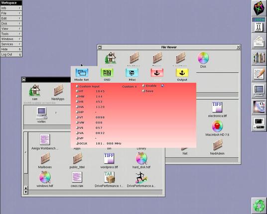This screenshot has height=214, width=267.
Task: Expand the Tools submenu
Action: point(11,34)
